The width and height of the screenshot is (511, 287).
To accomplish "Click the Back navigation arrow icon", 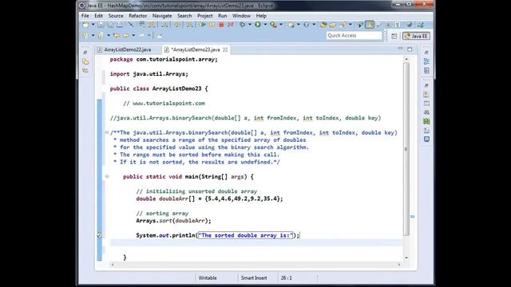I will [x=126, y=35].
